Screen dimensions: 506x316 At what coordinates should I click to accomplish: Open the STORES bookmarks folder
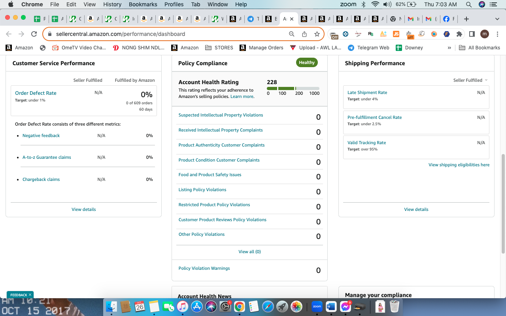click(x=219, y=48)
